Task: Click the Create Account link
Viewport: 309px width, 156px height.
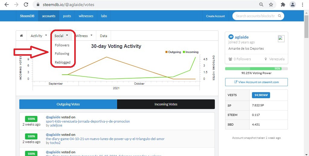Action: coord(215,16)
